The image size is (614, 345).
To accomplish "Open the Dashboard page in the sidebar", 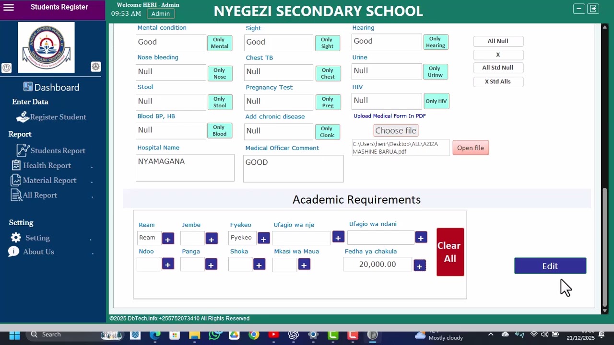I will [x=51, y=87].
